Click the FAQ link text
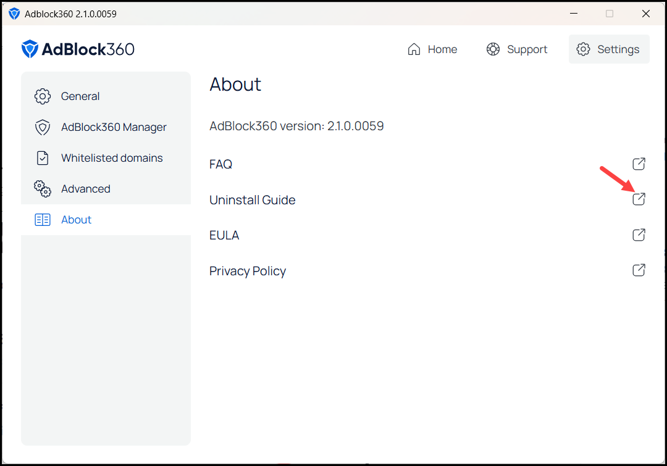Viewport: 667px width, 466px height. point(220,164)
